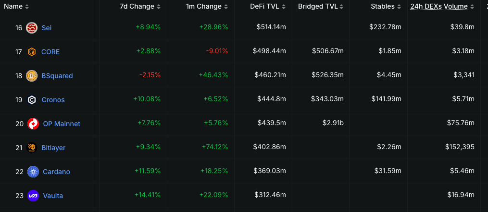
Task: Click the BSquared chain logo icon
Action: pyautogui.click(x=32, y=76)
